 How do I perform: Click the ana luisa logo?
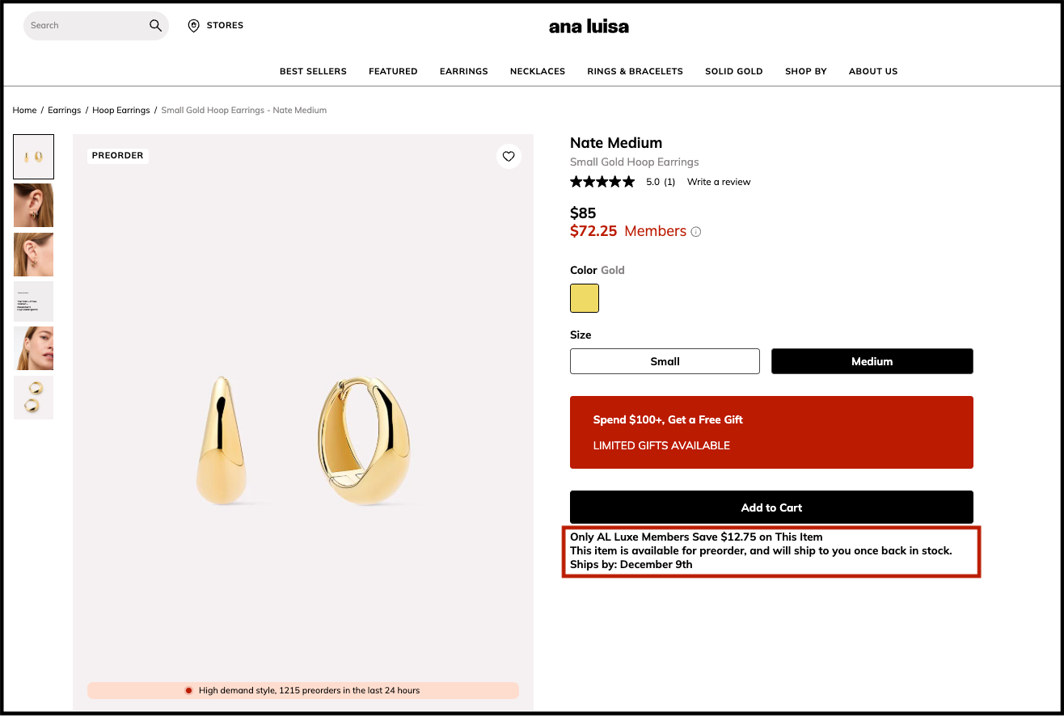click(x=589, y=27)
